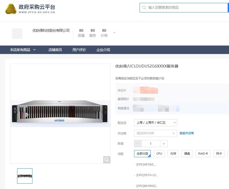Image resolution: width=229 pixels, height=189 pixels.
Task: Click the image zoom magnifier icon
Action: [107, 160]
